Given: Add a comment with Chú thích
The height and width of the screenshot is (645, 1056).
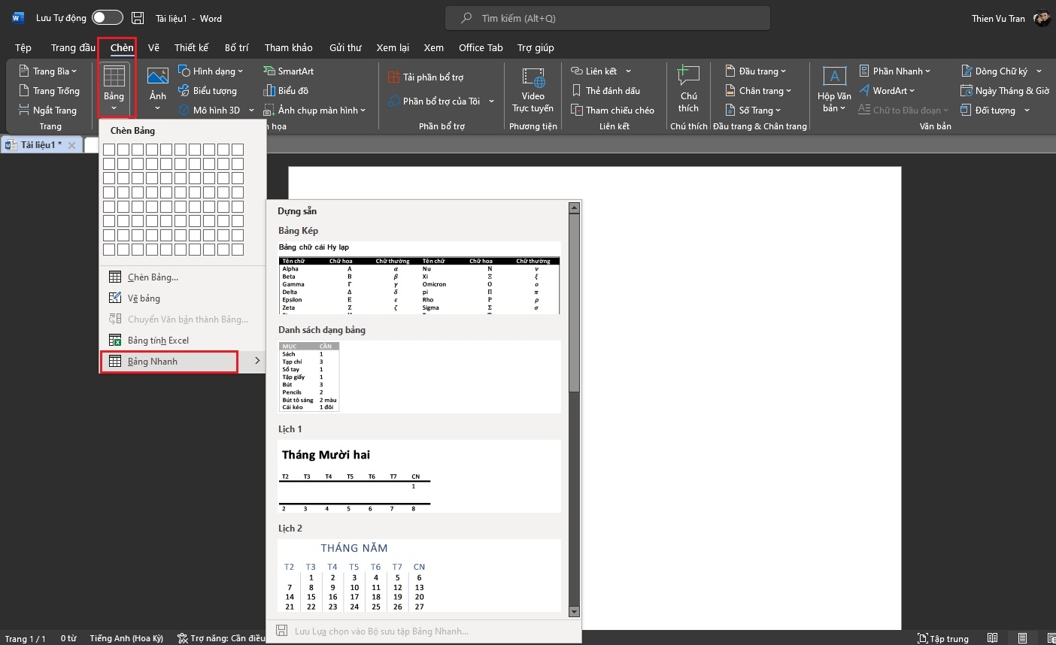Looking at the screenshot, I should pyautogui.click(x=688, y=89).
